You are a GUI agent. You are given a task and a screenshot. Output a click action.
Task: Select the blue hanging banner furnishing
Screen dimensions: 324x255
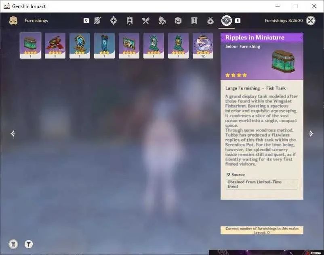(x=104, y=46)
